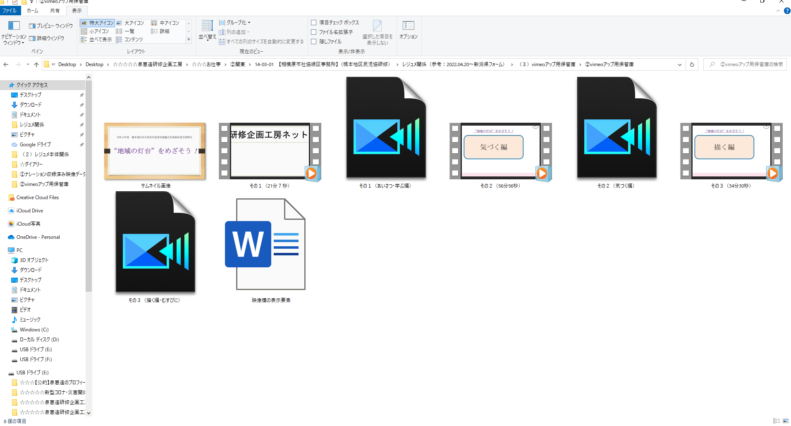Open the Sort by button
The height and width of the screenshot is (426, 791).
tap(207, 30)
